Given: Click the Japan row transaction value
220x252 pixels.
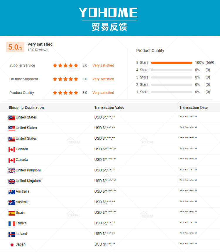Looking at the screenshot, I should 105,244.
